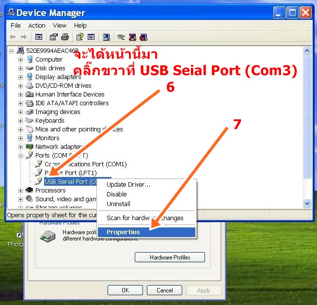Choose Update Driver... from context menu

click(x=147, y=184)
